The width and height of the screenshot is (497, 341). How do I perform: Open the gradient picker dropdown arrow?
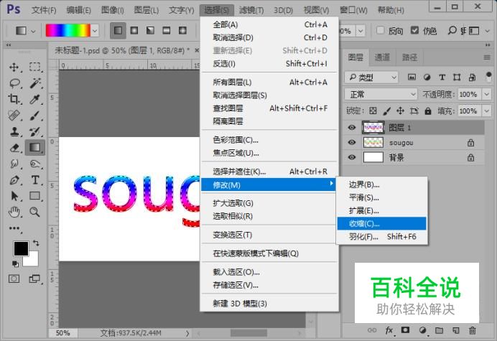pyautogui.click(x=95, y=31)
